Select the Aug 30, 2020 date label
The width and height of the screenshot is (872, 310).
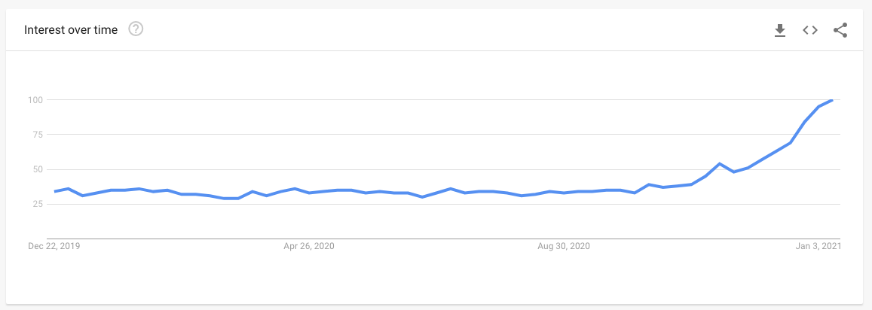[x=565, y=246]
